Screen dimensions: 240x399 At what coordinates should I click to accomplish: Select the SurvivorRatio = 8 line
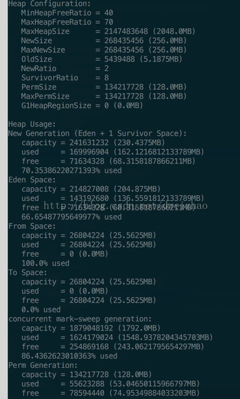pos(65,78)
